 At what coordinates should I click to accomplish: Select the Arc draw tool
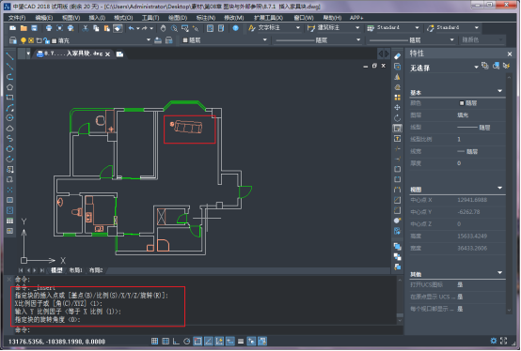pyautogui.click(x=10, y=108)
